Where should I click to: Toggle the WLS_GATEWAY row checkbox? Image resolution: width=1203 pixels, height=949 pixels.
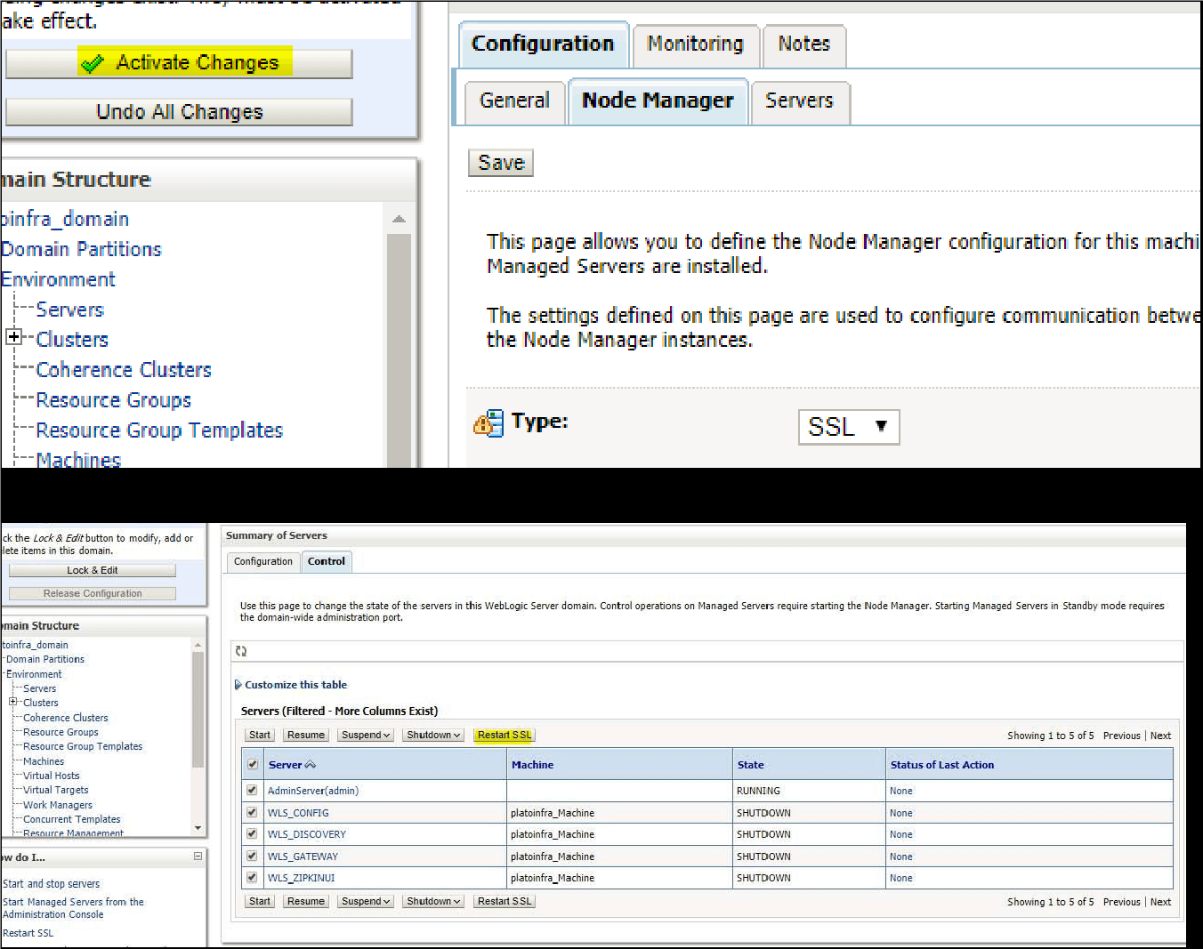click(252, 856)
